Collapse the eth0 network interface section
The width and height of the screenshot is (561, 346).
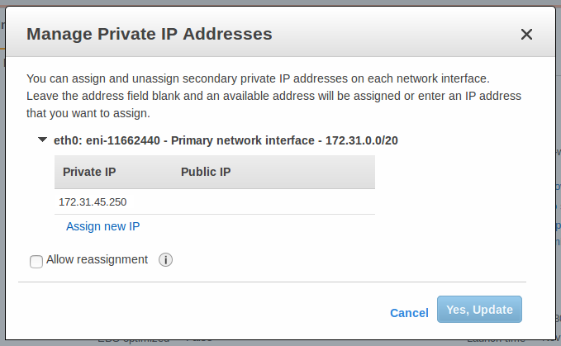click(42, 140)
